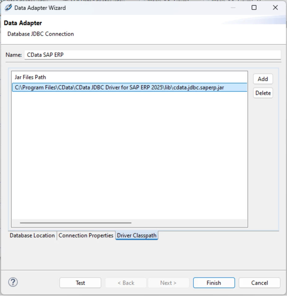Add a new jar file path
The height and width of the screenshot is (296, 287).
(x=263, y=79)
